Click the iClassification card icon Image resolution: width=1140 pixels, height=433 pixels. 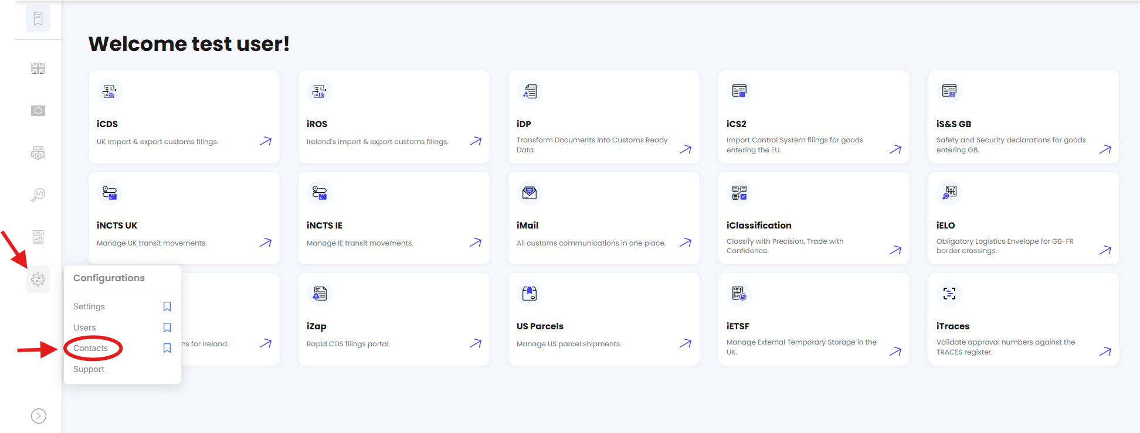tap(739, 192)
